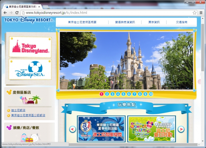Click the hotel illustration with palm tree
This screenshot has width=206, height=148.
pyautogui.click(x=30, y=100)
